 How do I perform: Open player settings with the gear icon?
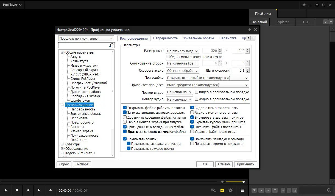(231, 190)
